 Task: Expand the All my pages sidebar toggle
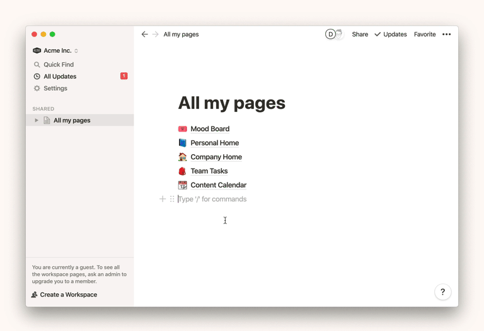coord(37,120)
